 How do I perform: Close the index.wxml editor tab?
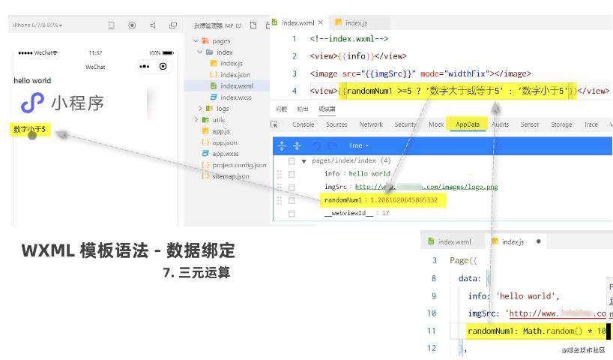[x=321, y=22]
